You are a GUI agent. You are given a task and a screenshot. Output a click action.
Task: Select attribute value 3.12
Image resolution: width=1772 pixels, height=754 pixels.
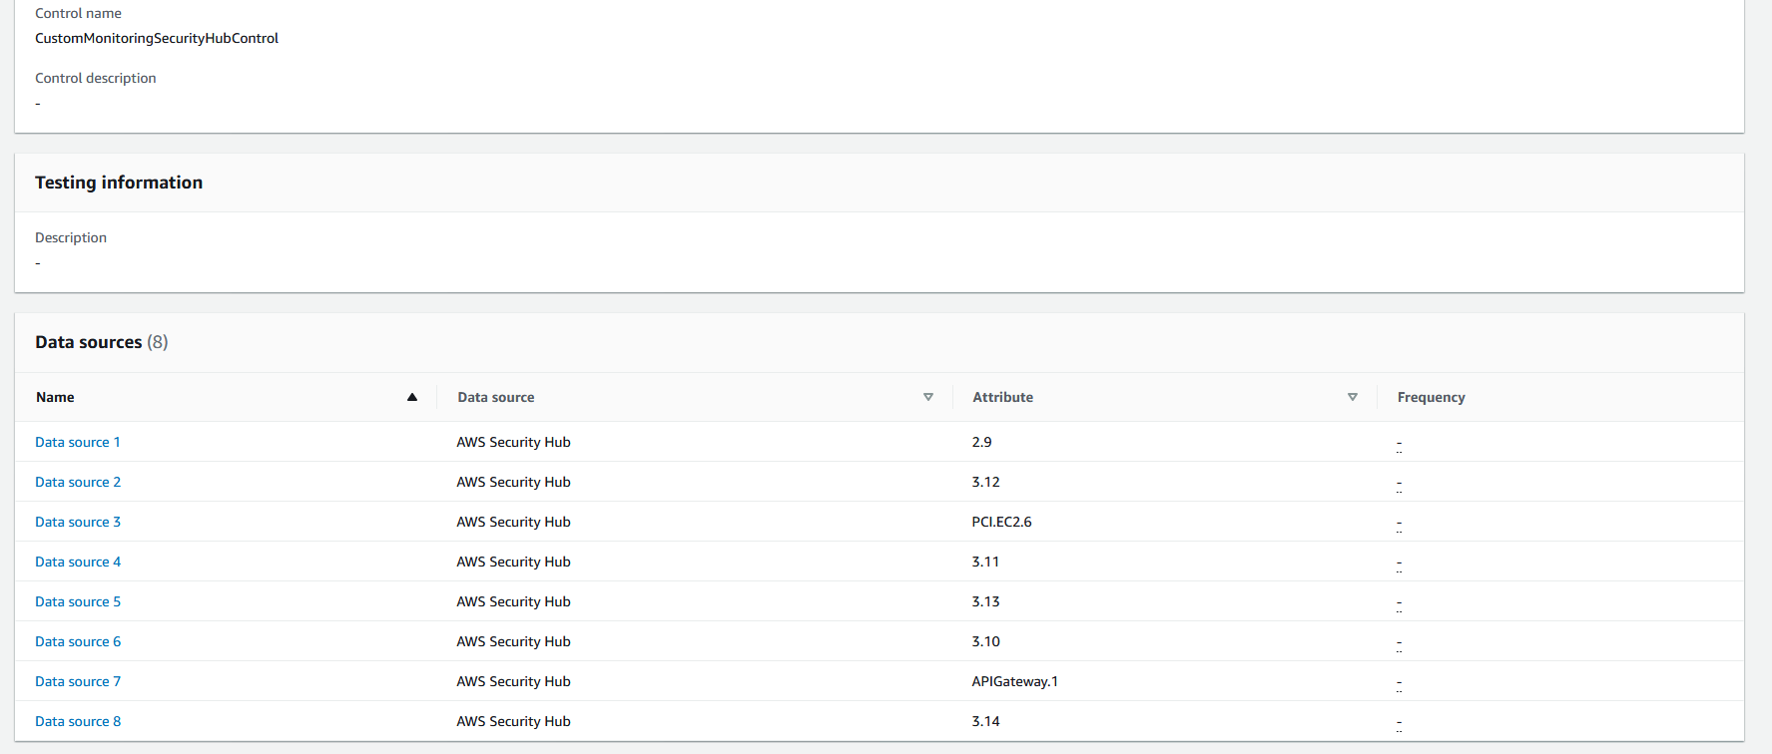pyautogui.click(x=986, y=482)
